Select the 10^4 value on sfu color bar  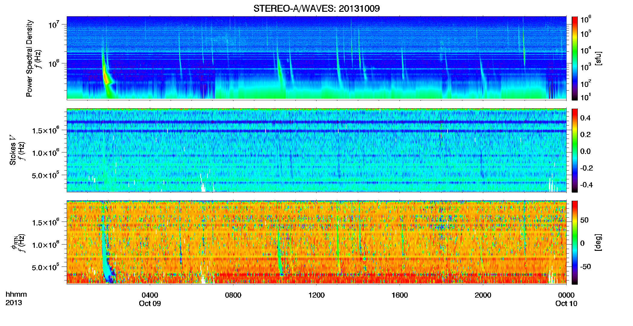tap(586, 50)
